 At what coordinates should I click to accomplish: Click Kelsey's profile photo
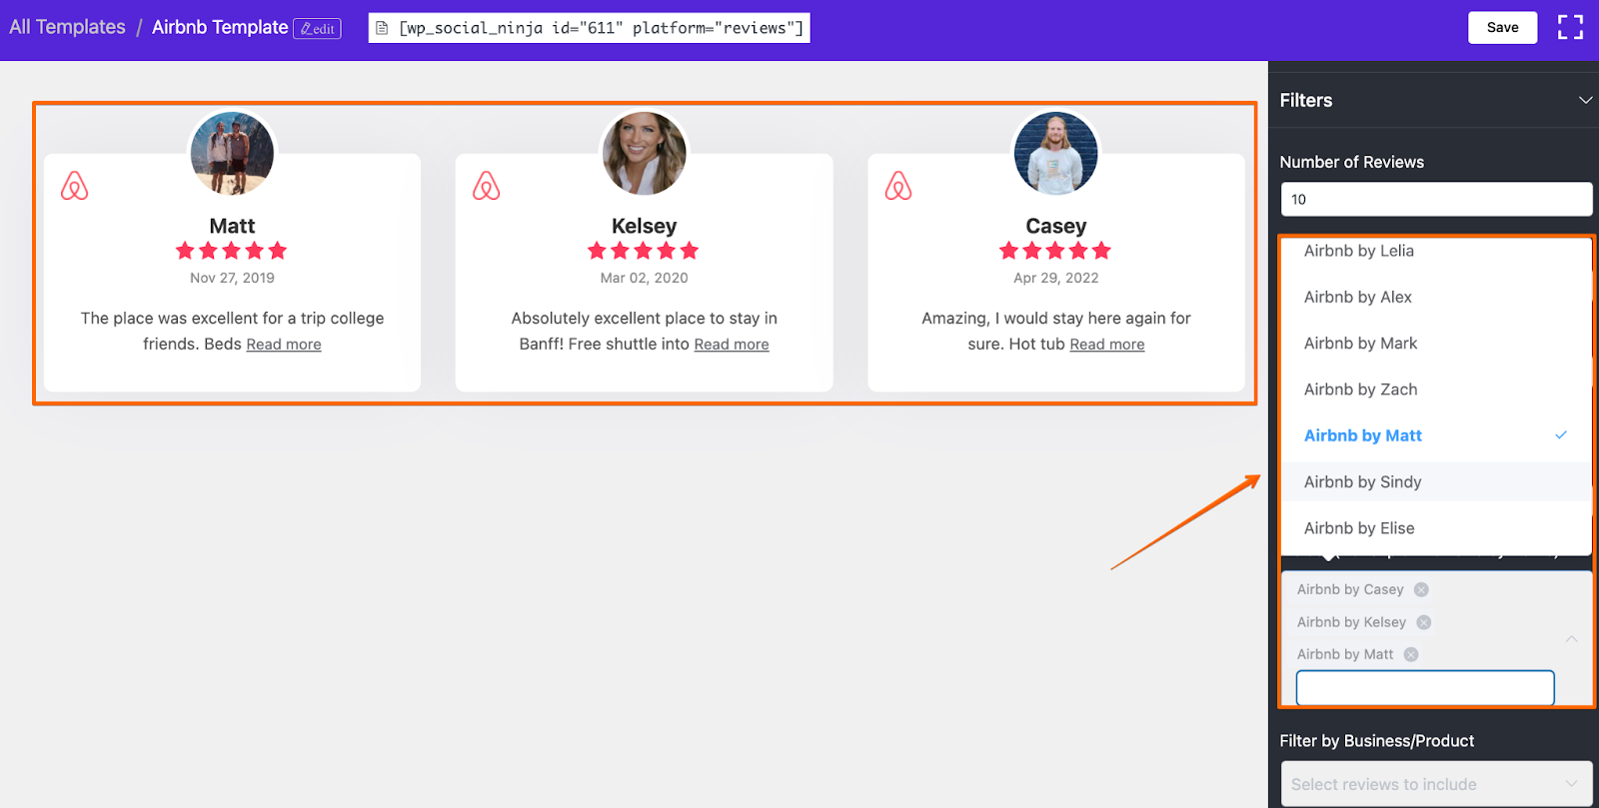point(645,153)
